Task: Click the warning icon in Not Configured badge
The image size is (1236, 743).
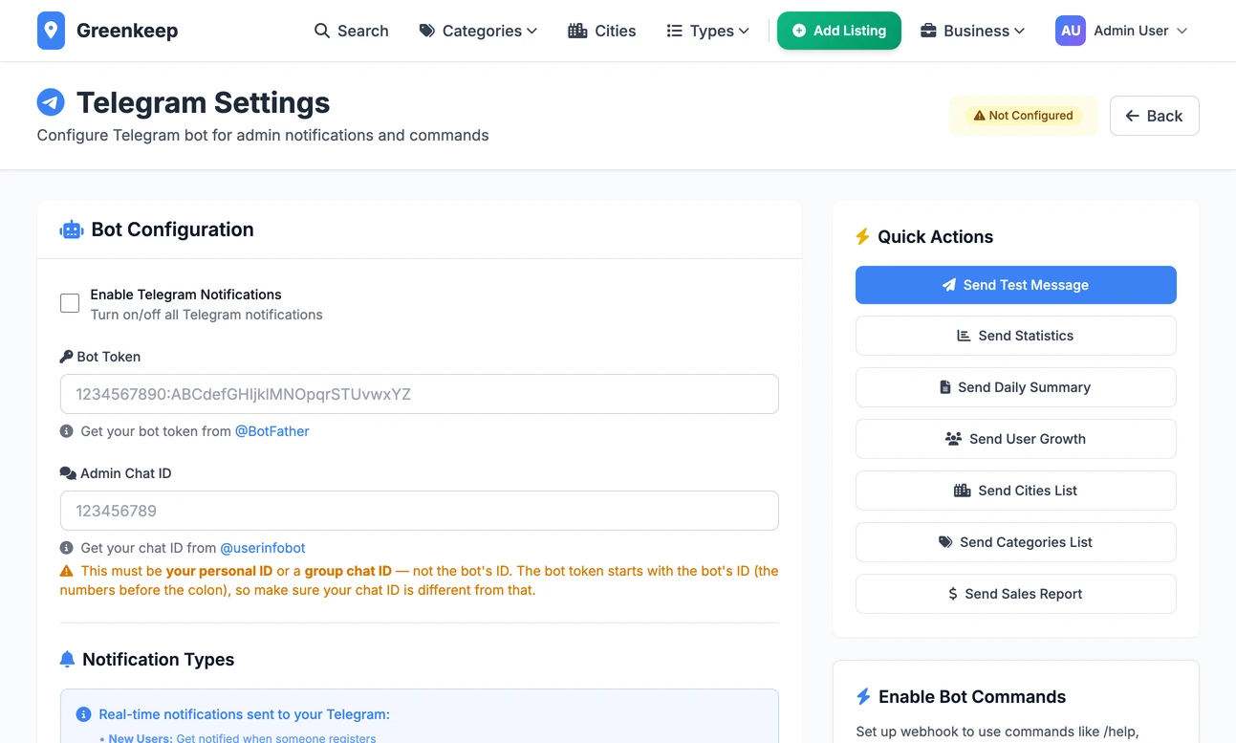Action: point(979,116)
